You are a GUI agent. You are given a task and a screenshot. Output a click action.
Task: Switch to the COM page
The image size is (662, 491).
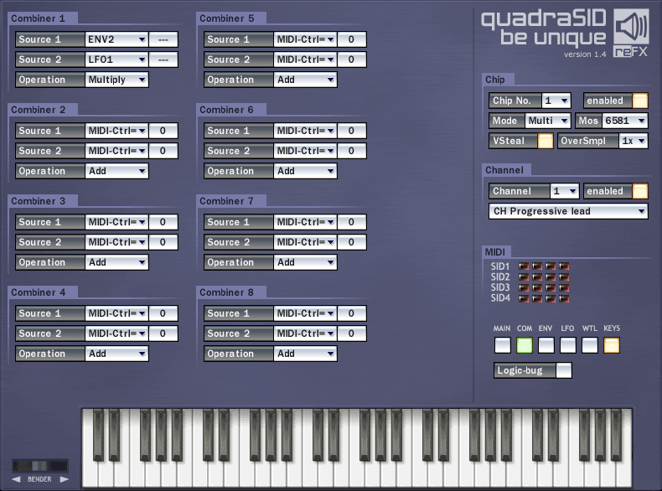coord(525,345)
